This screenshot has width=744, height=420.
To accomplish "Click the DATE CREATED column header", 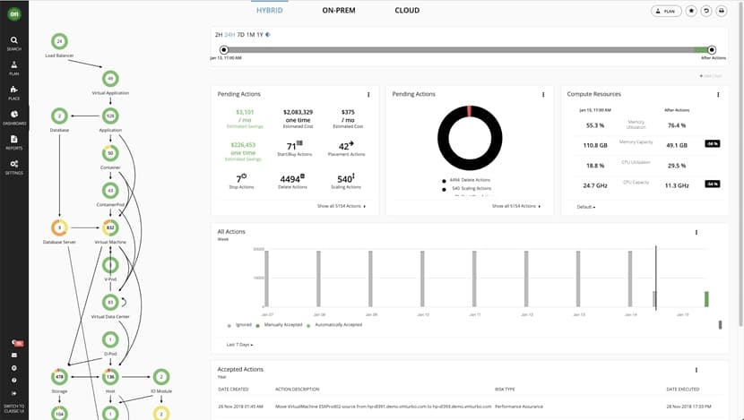I will (x=233, y=390).
